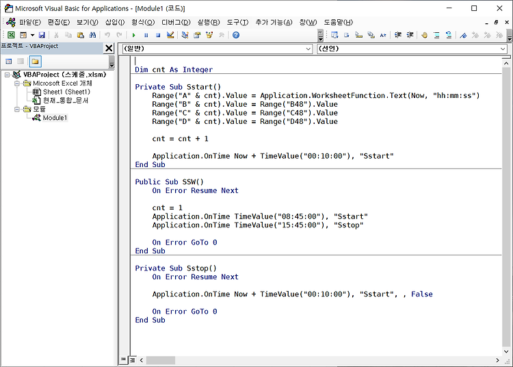513x367 pixels.
Task: Click the Indent icon
Action: (x=398, y=35)
